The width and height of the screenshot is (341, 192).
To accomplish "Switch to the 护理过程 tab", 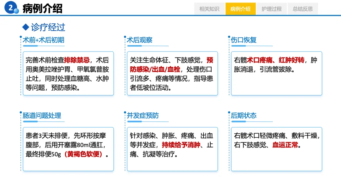I will 272,9.
